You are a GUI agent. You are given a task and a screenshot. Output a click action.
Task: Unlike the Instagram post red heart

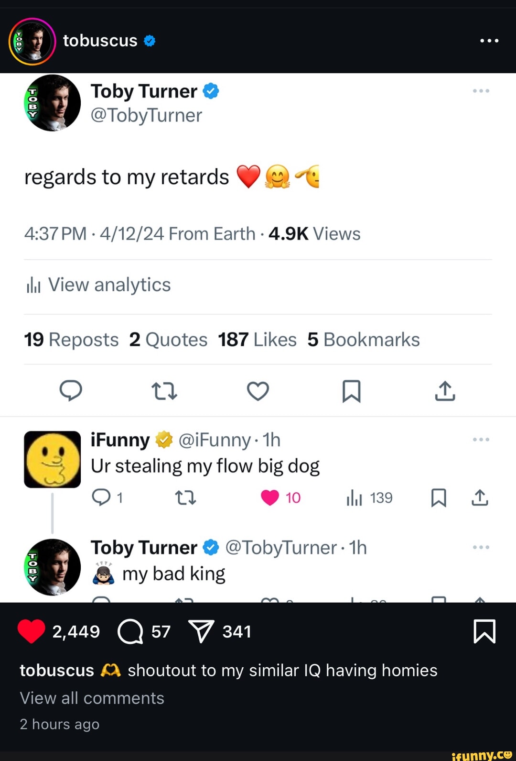coord(32,631)
